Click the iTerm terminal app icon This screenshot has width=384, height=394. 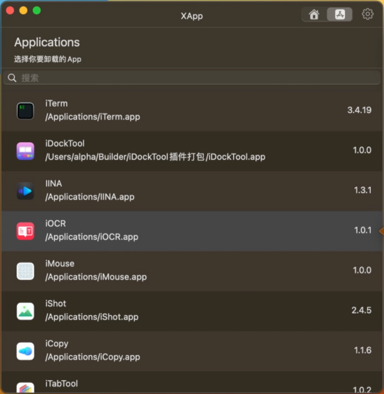tap(25, 111)
